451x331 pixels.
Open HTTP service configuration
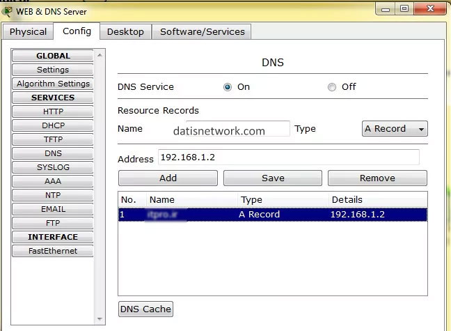tap(53, 111)
